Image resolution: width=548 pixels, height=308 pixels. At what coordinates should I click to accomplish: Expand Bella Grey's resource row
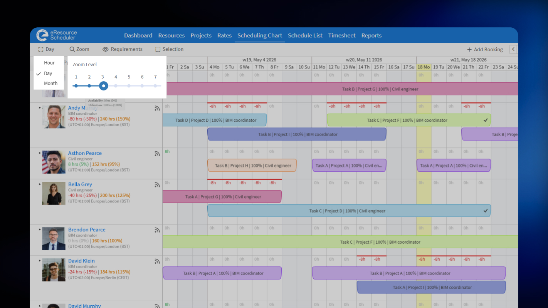click(40, 184)
